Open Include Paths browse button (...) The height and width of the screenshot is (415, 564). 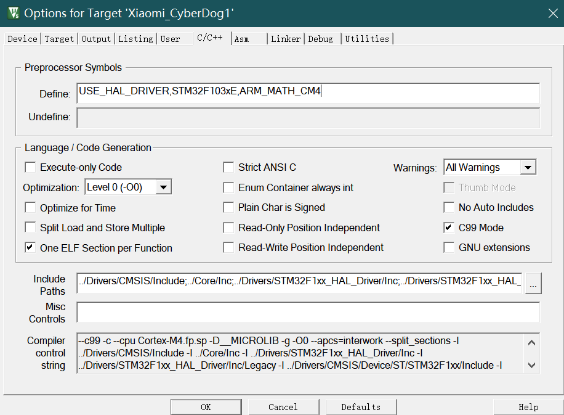coord(533,283)
